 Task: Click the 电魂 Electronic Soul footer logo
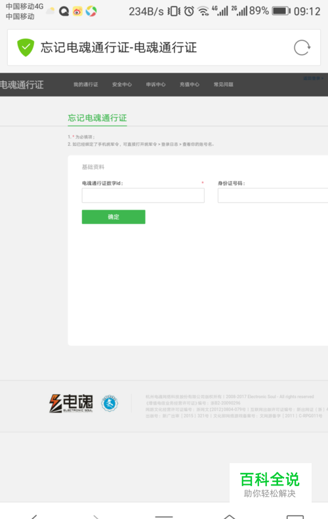pyautogui.click(x=71, y=403)
